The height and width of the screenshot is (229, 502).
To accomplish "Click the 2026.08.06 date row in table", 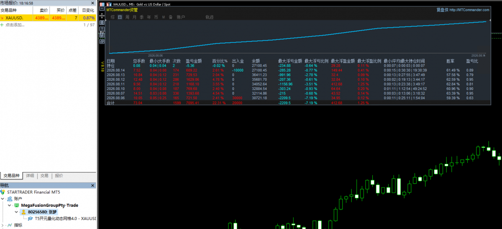I will tap(116, 98).
